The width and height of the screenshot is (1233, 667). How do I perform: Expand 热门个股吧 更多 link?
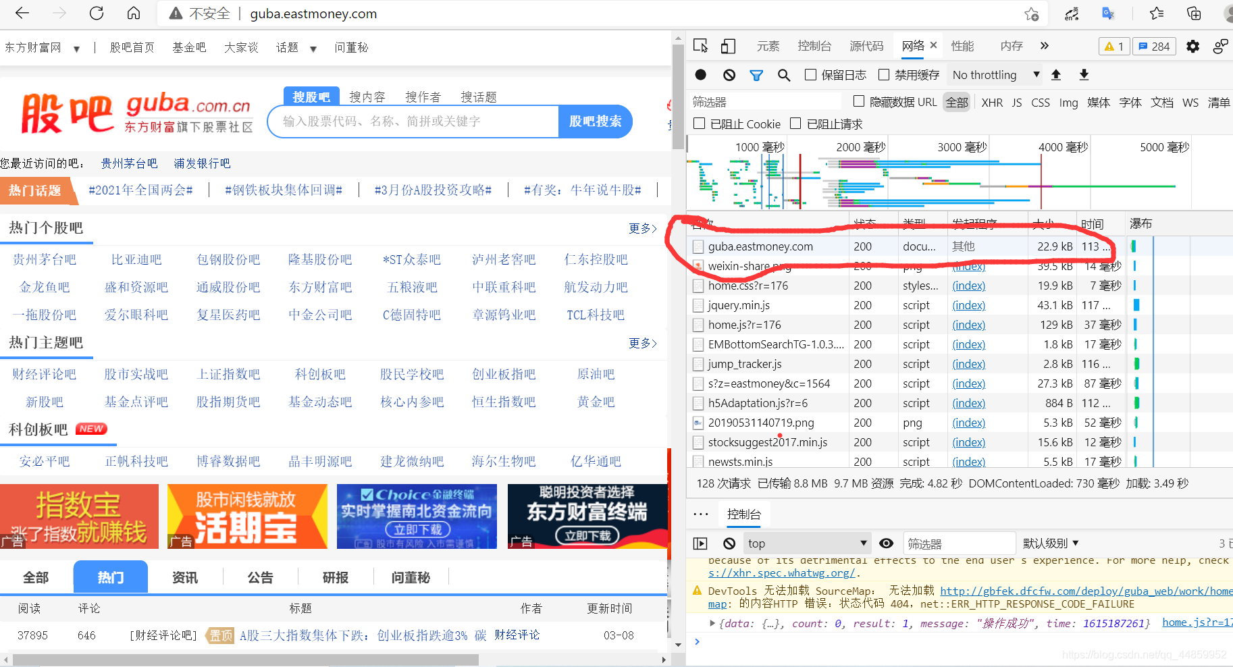pyautogui.click(x=642, y=228)
